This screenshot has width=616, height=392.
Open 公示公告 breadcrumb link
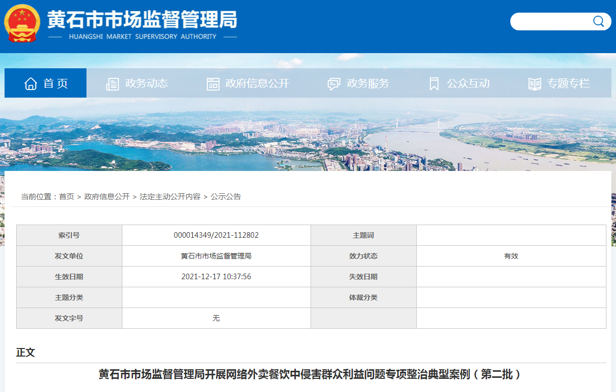pyautogui.click(x=226, y=197)
